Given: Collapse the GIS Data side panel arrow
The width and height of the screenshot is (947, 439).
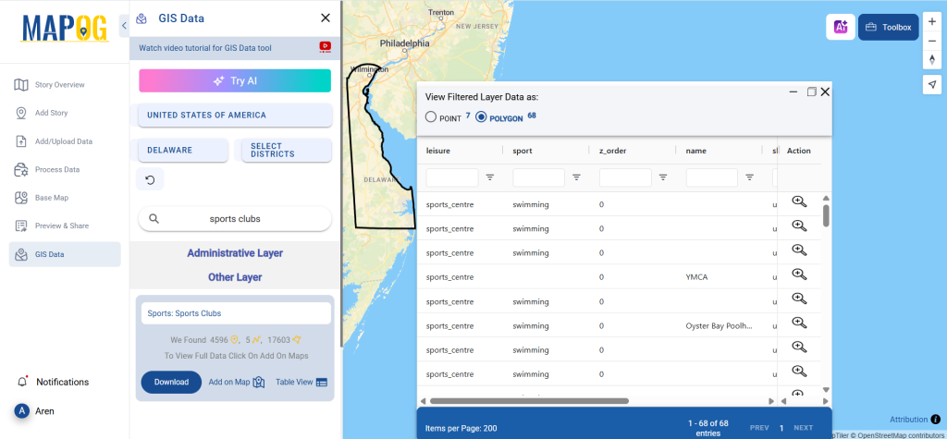Looking at the screenshot, I should point(124,26).
